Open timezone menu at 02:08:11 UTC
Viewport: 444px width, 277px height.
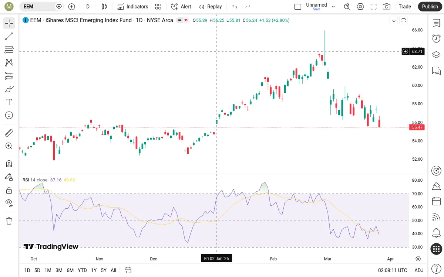tap(393, 270)
